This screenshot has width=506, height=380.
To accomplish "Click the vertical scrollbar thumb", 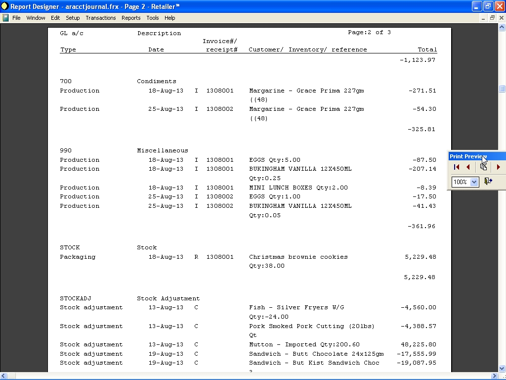I will point(502,89).
